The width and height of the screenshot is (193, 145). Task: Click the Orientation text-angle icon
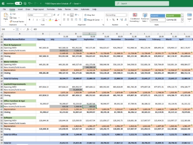point(76,15)
